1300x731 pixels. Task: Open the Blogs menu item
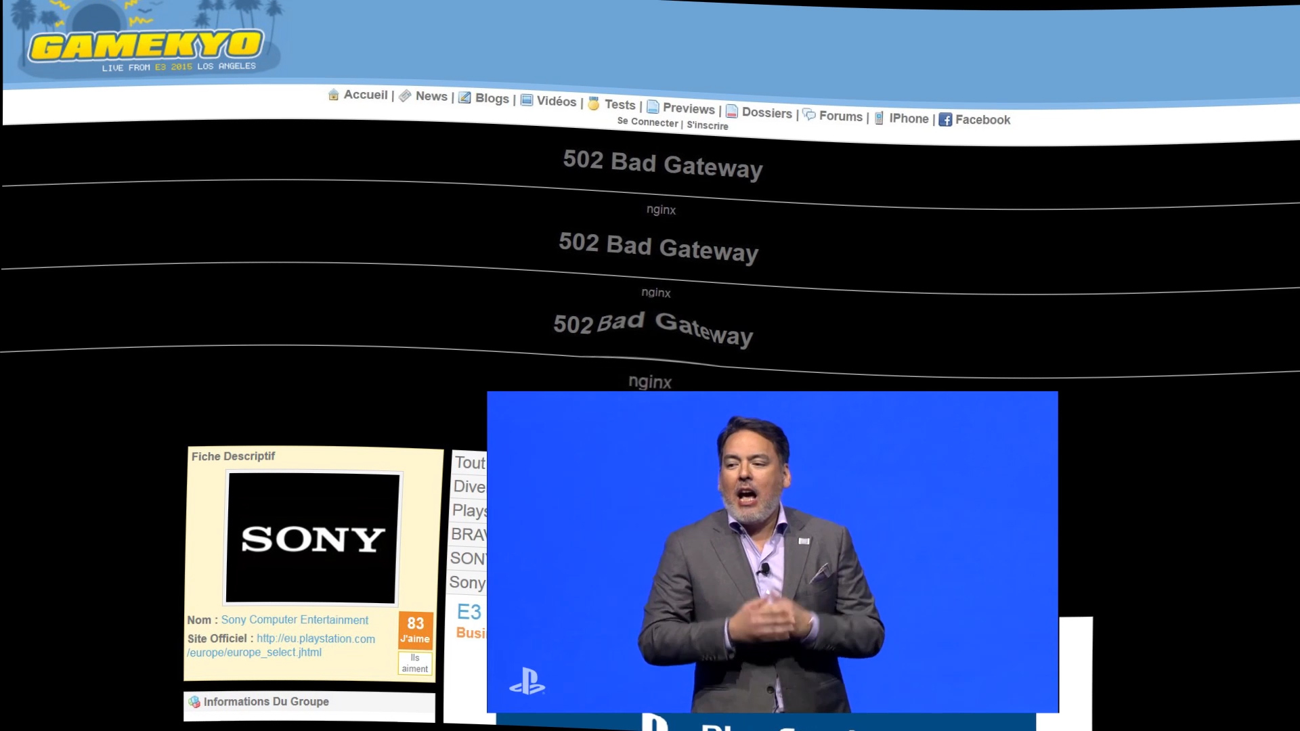point(492,99)
